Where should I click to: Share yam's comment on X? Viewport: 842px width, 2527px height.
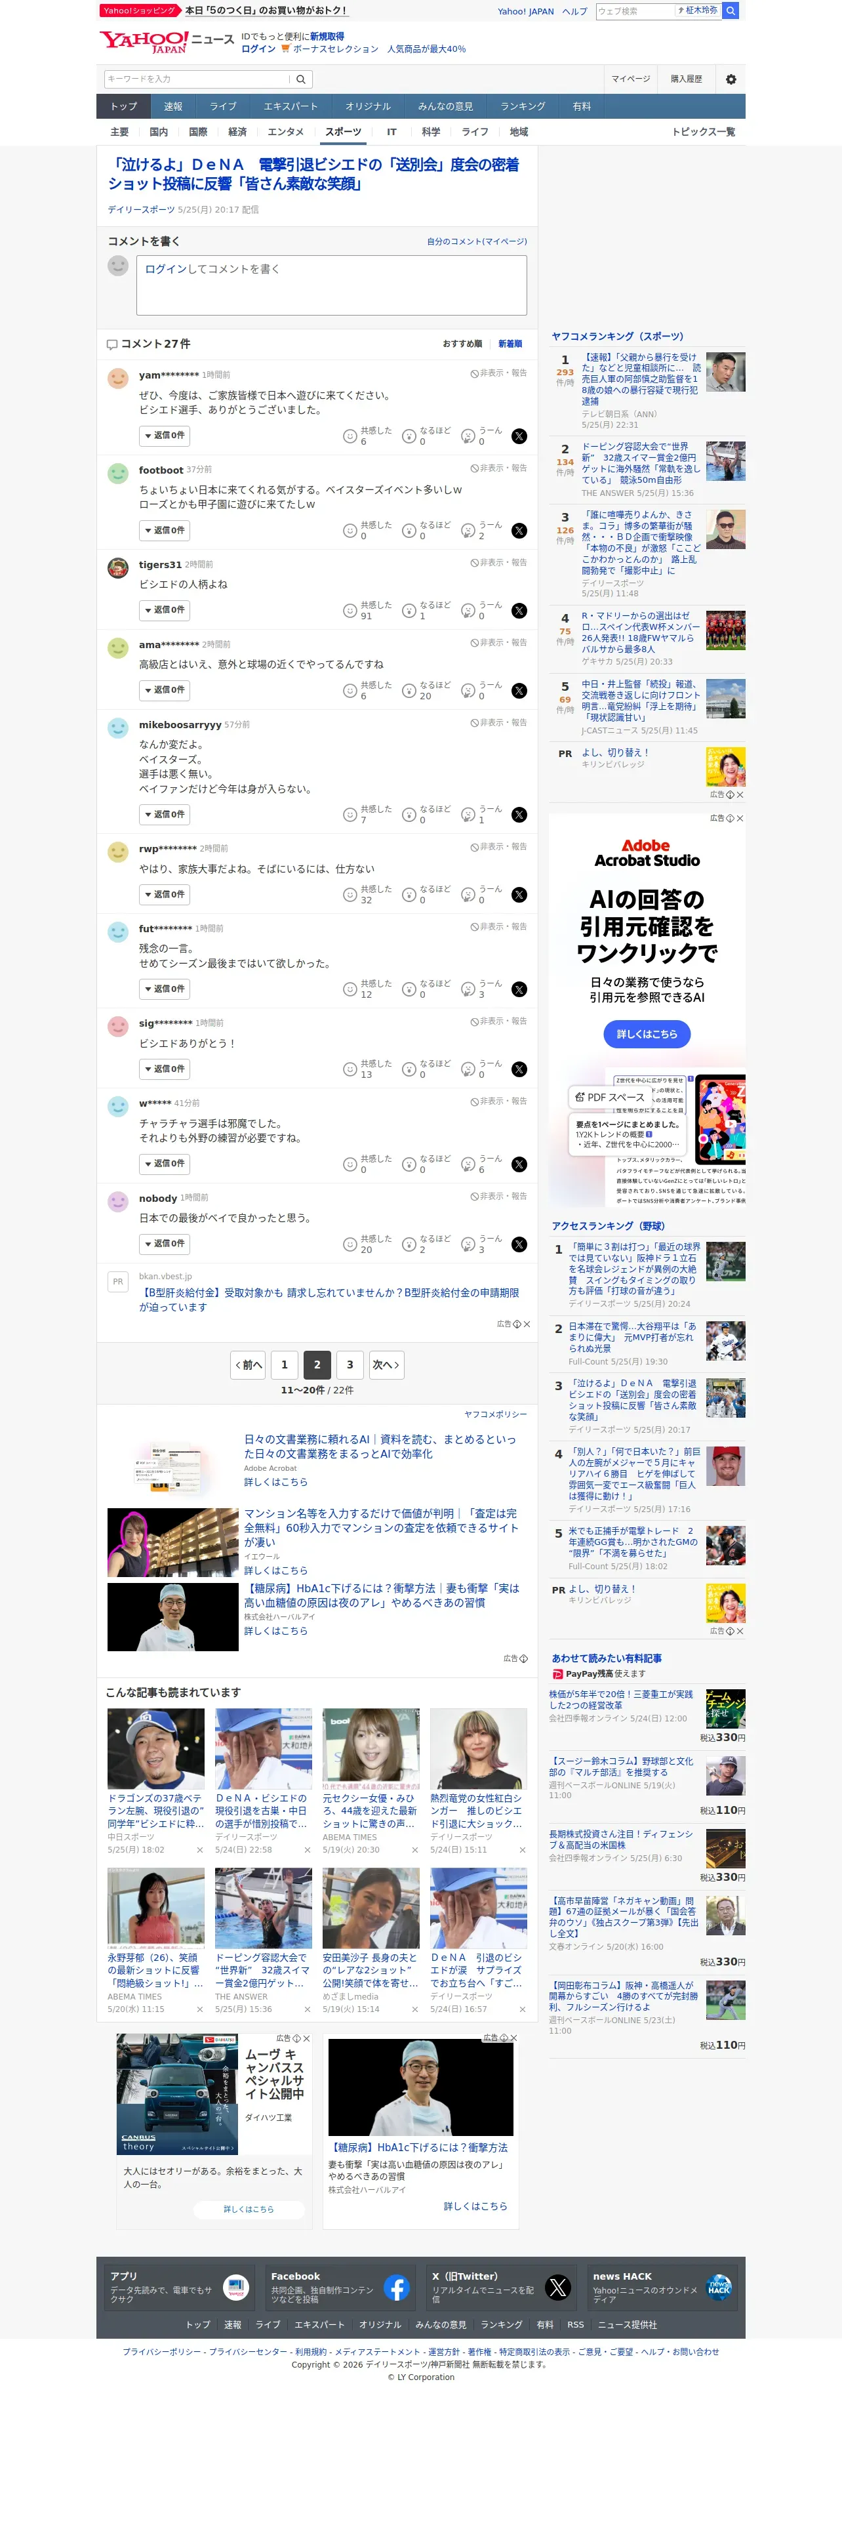(x=519, y=436)
